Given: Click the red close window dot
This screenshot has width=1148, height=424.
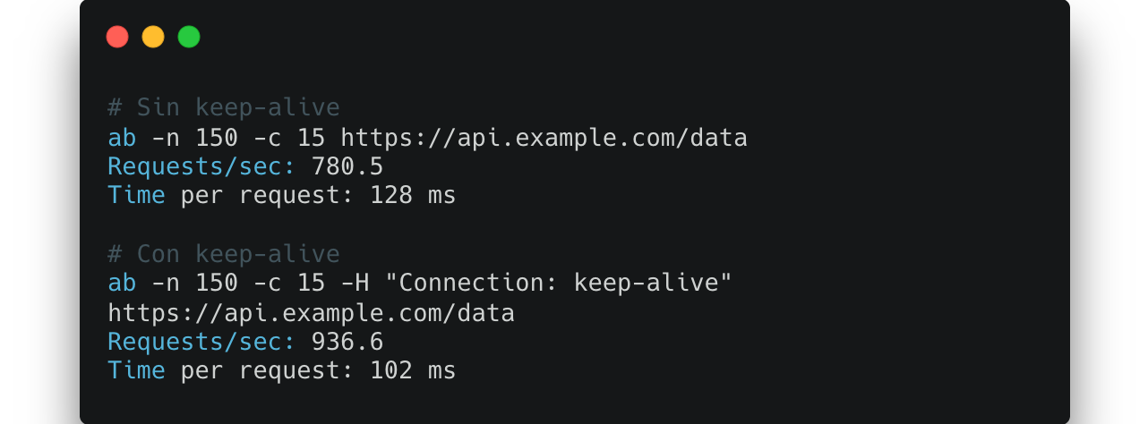Looking at the screenshot, I should point(117,37).
